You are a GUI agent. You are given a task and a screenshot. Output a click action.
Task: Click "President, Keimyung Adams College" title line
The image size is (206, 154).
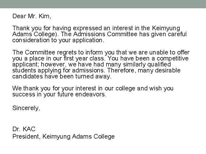click(x=64, y=137)
